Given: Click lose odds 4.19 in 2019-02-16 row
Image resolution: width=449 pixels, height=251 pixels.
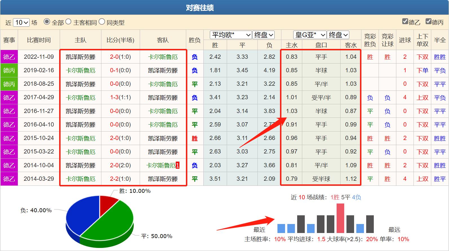Looking at the screenshot, I should [269, 70].
